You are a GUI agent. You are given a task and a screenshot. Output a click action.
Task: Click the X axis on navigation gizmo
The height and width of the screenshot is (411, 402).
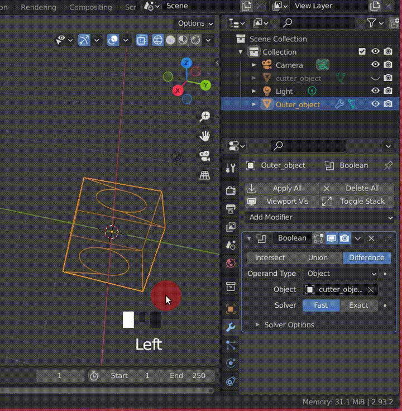point(178,90)
